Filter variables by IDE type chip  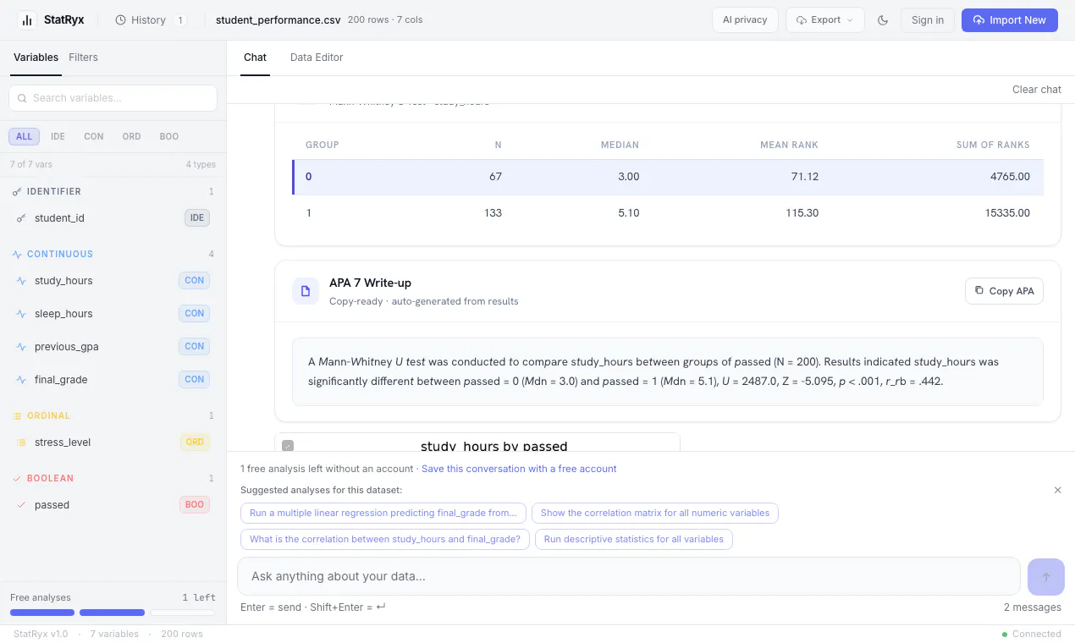(58, 136)
